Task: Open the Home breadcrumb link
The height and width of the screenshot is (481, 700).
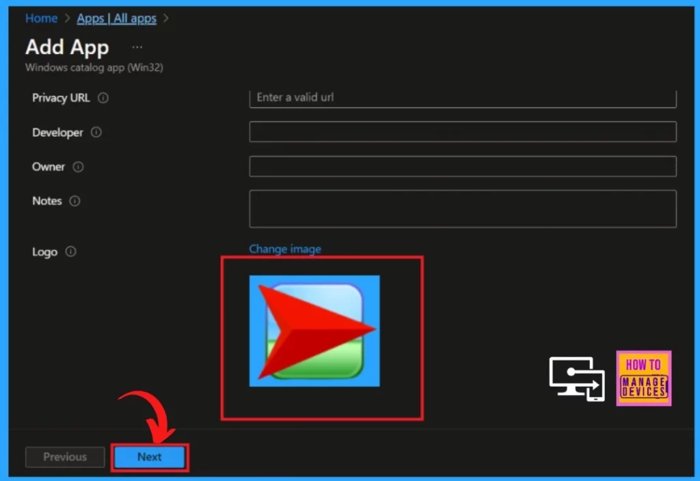Action: (41, 18)
